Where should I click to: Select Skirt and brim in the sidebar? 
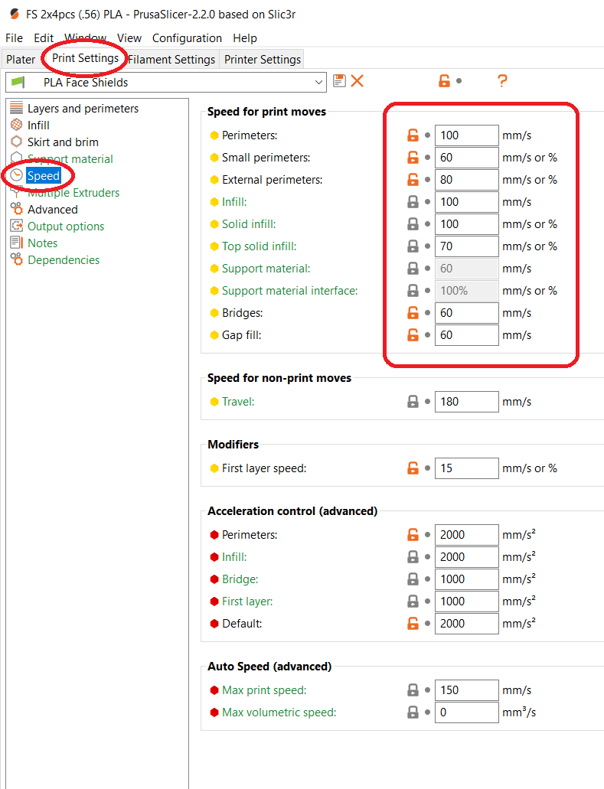pyautogui.click(x=63, y=142)
